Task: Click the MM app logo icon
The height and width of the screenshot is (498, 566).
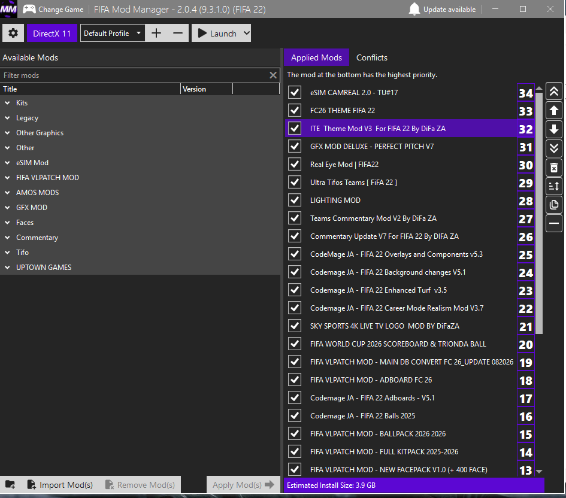Action: [8, 9]
